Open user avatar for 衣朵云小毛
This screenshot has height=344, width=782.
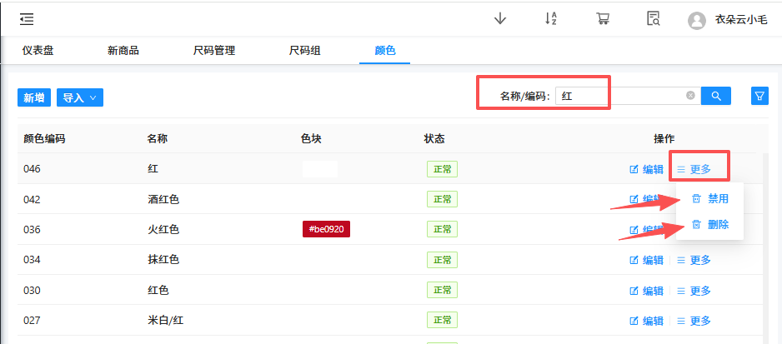point(697,21)
